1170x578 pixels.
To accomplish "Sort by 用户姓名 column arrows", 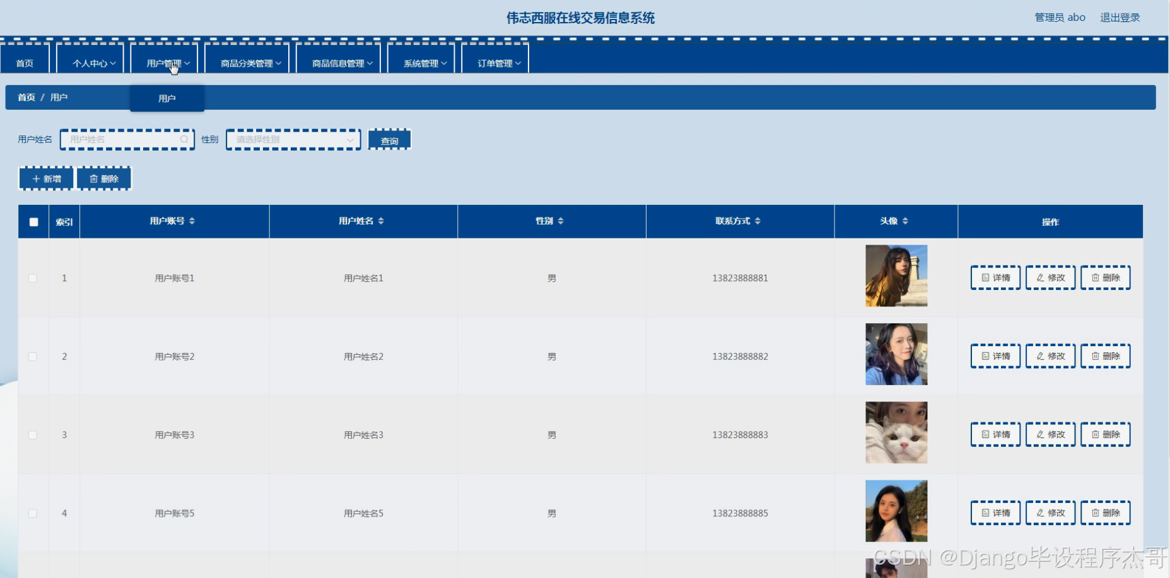I will 381,221.
